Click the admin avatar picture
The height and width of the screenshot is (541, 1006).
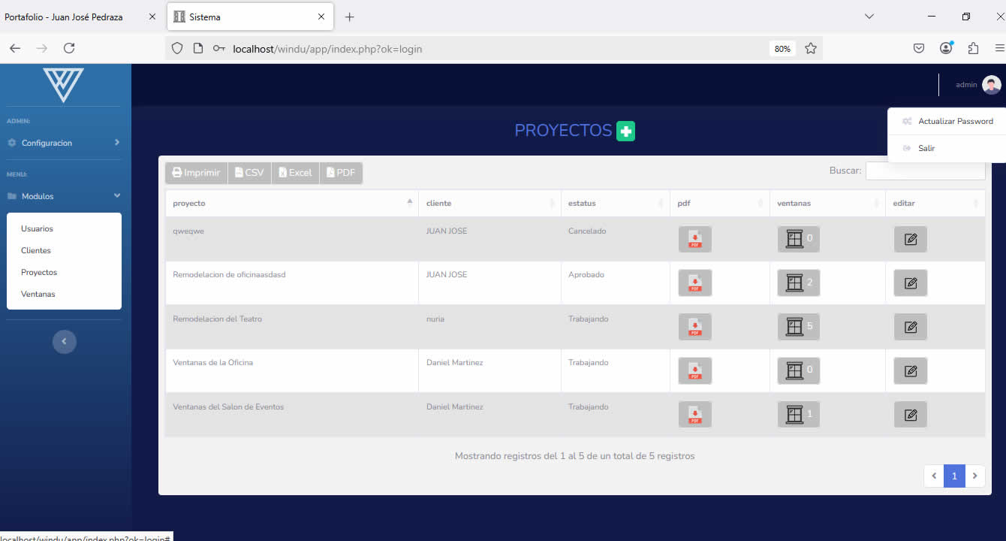[x=991, y=85]
